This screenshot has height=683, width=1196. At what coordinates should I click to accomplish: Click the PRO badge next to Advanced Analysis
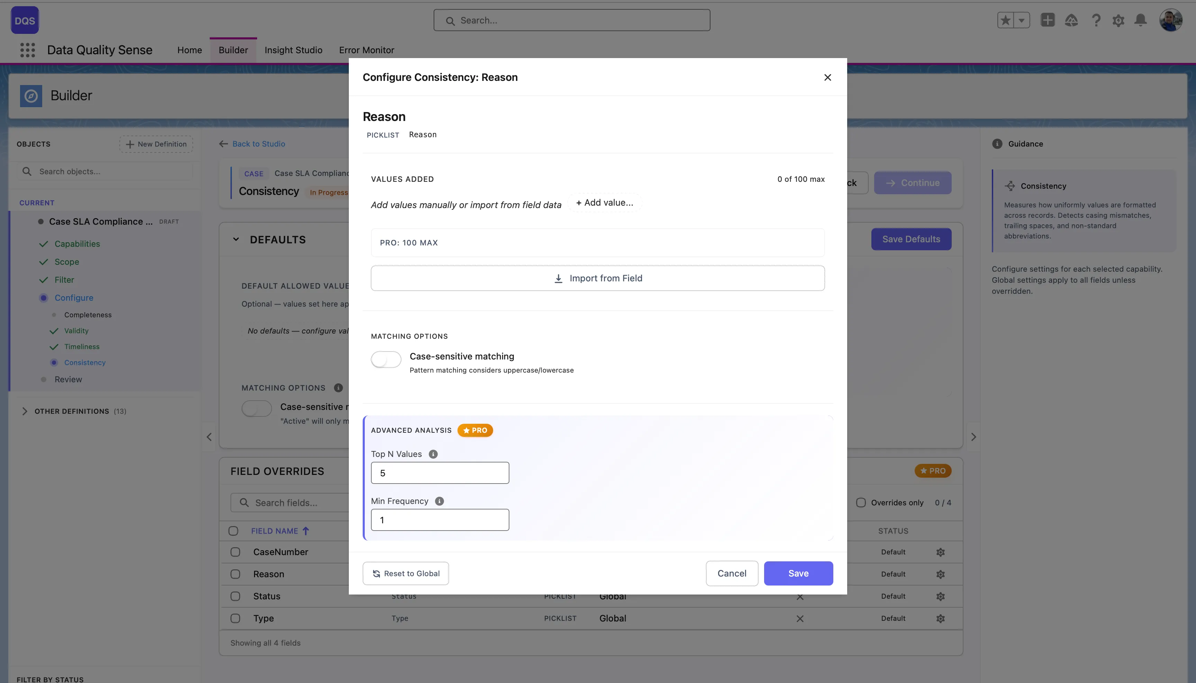475,430
